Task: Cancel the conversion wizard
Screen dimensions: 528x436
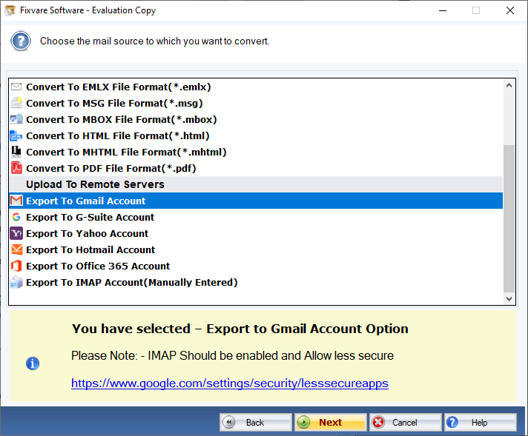Action: click(x=405, y=422)
